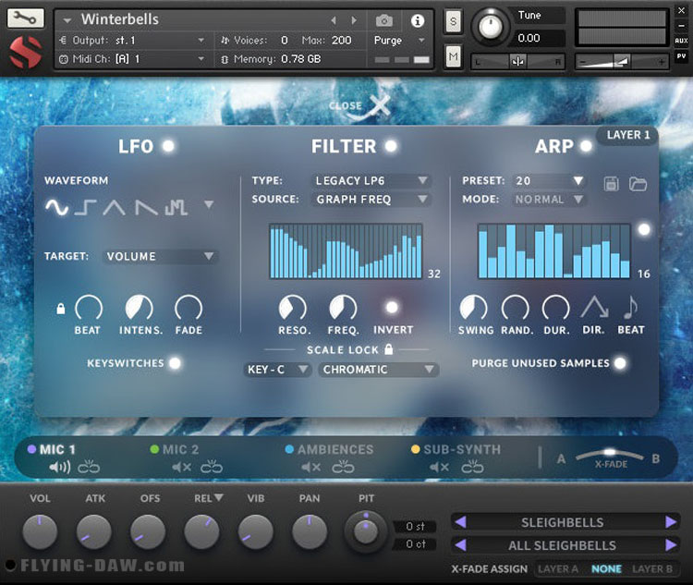Click the Scale Lock padlock icon
Viewport: 693px width, 585px height.
388,349
